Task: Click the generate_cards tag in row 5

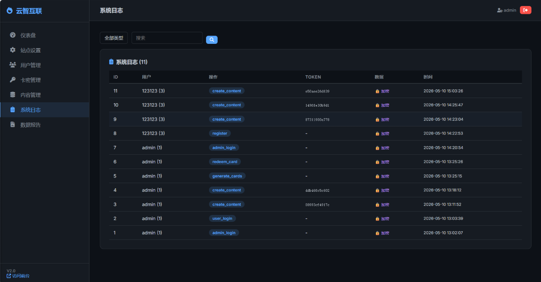Action: click(x=227, y=176)
